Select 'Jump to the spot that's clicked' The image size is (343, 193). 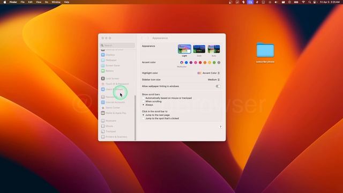[161, 118]
